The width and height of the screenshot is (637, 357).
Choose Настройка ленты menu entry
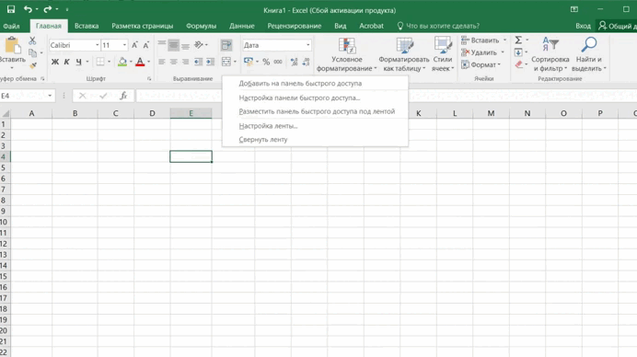tap(315, 126)
